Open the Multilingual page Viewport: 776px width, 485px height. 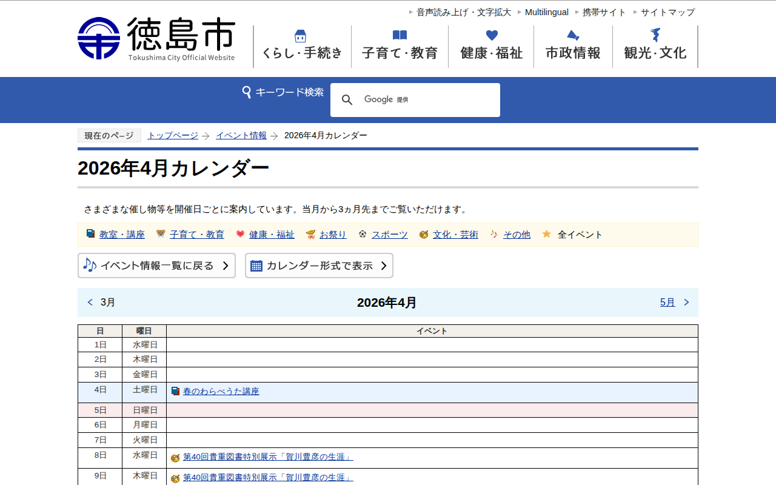click(x=546, y=12)
